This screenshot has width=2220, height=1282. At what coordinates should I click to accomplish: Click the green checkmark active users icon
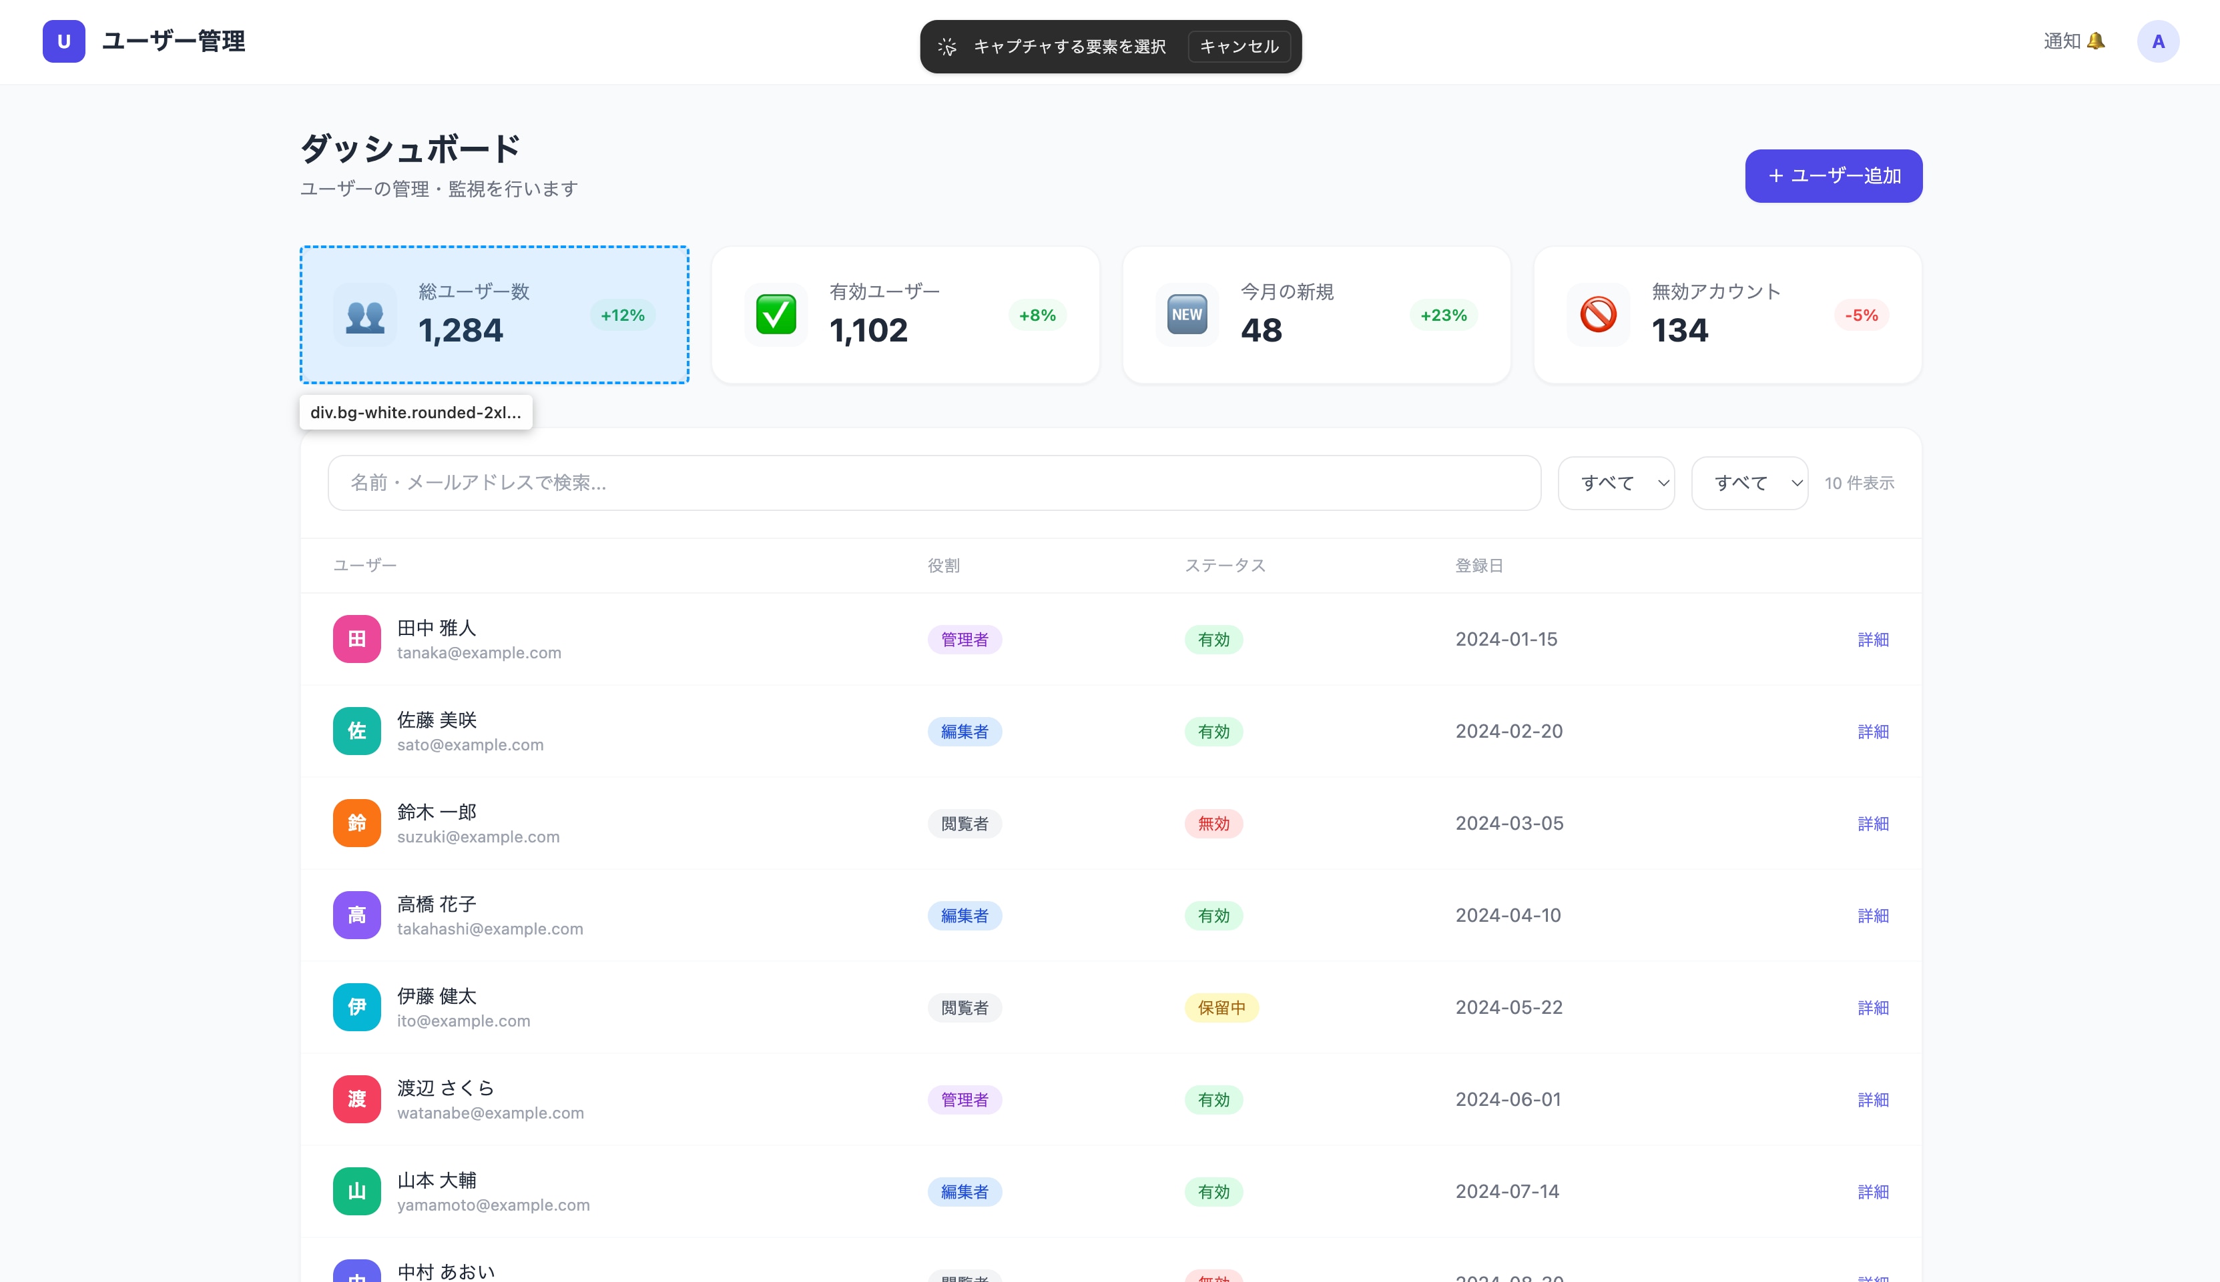(775, 314)
